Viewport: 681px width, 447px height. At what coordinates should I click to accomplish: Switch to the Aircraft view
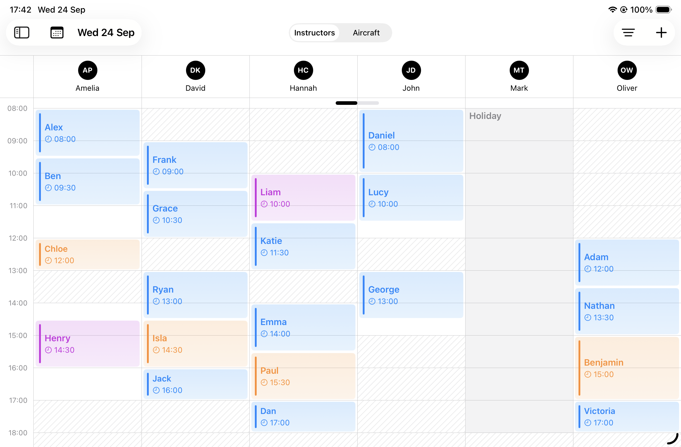[366, 33]
